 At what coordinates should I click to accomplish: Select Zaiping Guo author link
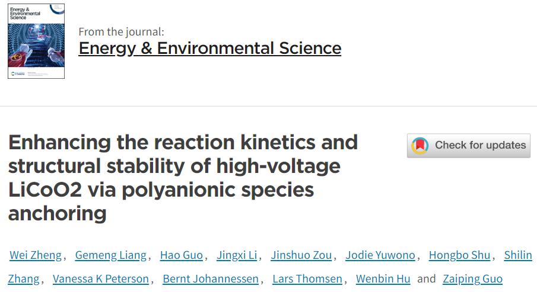[472, 279]
